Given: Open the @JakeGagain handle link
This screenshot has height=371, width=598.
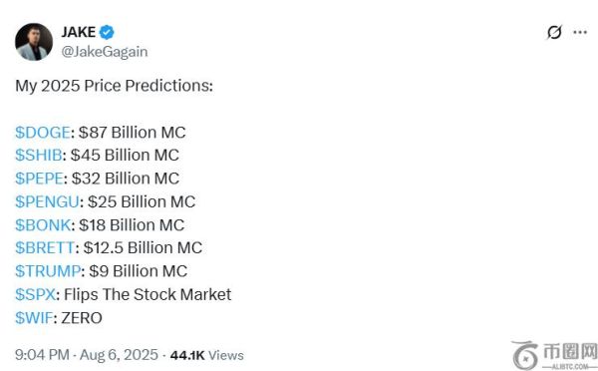Looking at the screenshot, I should [105, 52].
